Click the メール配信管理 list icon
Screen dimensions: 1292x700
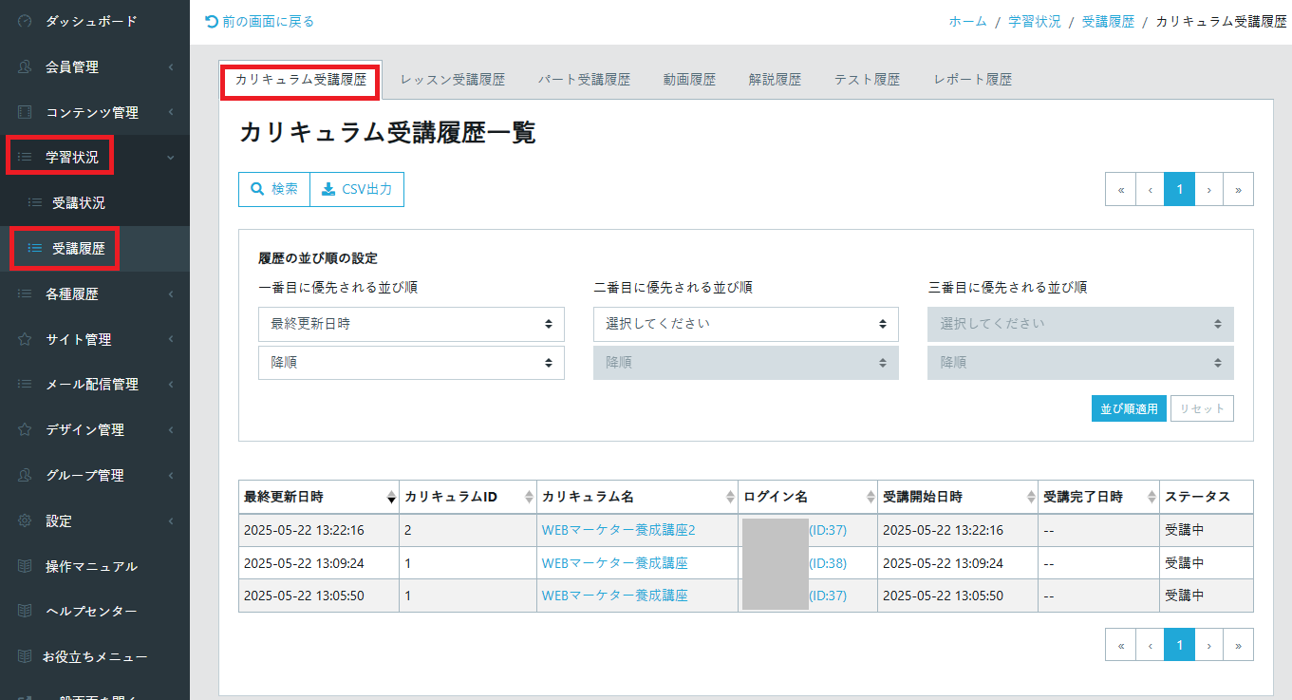[x=25, y=385]
